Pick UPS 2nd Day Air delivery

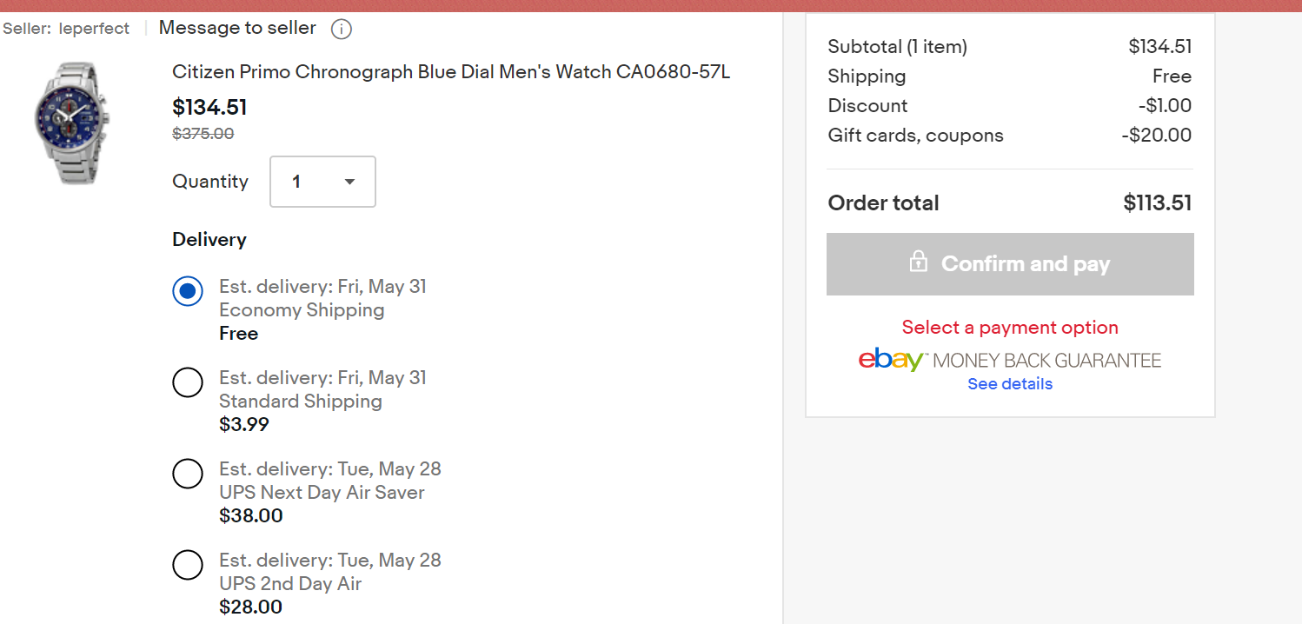188,565
